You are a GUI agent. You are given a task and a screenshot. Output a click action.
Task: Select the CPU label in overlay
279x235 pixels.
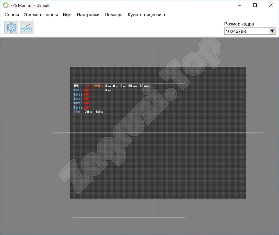(x=76, y=90)
